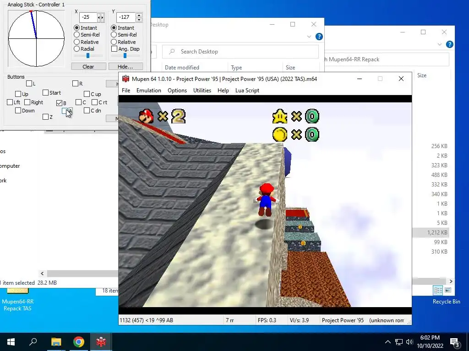Decrease Y value with the down arrow

[x=139, y=20]
